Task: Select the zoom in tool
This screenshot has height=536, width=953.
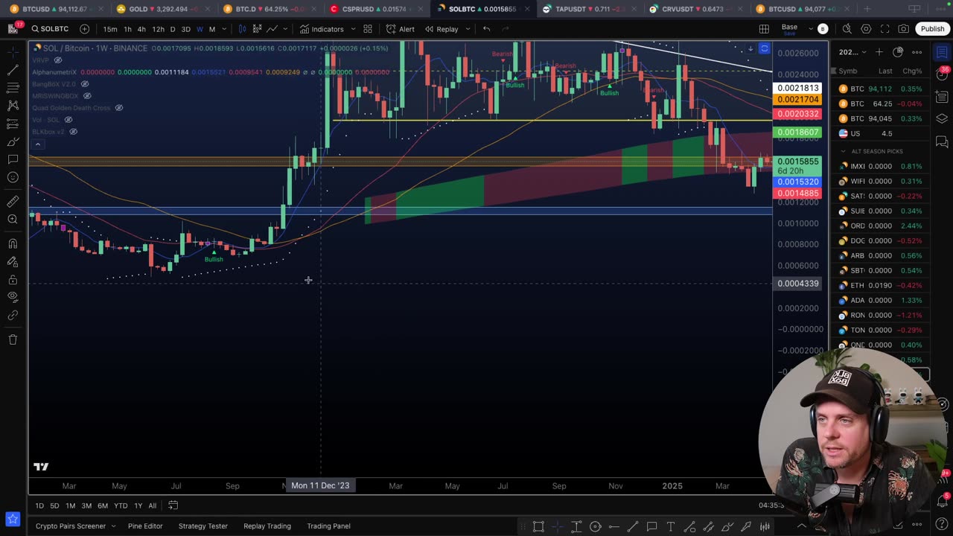Action: click(13, 219)
